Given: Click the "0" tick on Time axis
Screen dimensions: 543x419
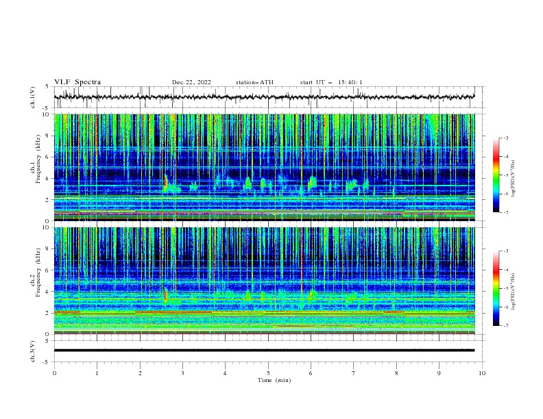Looking at the screenshot, I should coord(54,373).
